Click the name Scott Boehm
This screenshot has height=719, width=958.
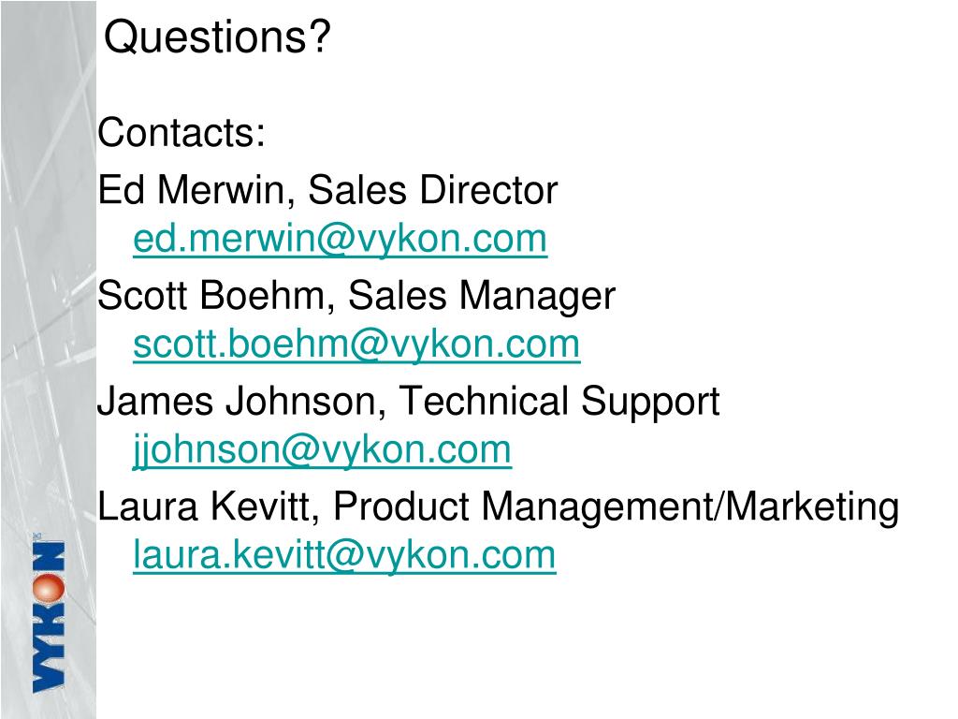pos(211,295)
